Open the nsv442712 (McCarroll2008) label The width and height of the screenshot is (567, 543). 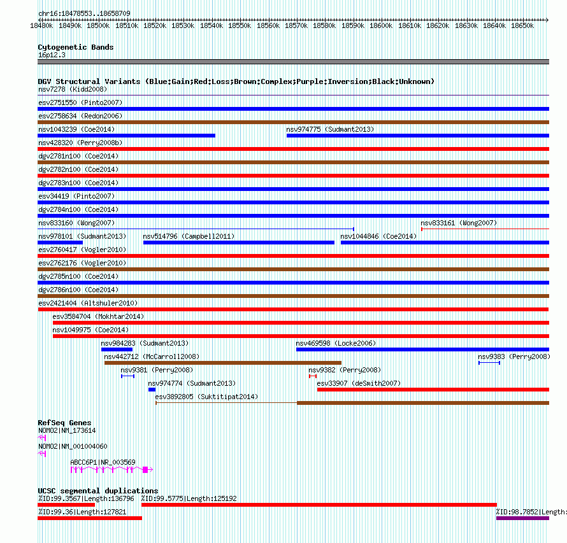[x=152, y=356]
